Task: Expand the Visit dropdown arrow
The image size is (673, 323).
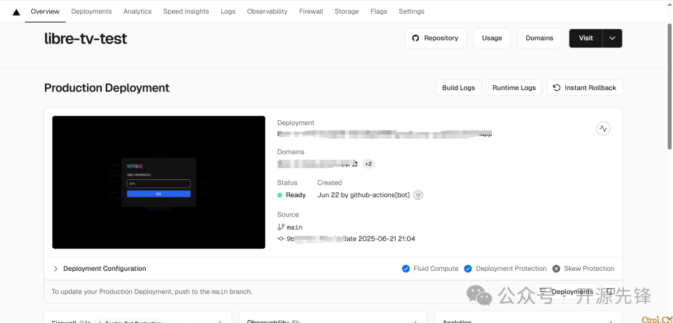Action: click(x=613, y=38)
